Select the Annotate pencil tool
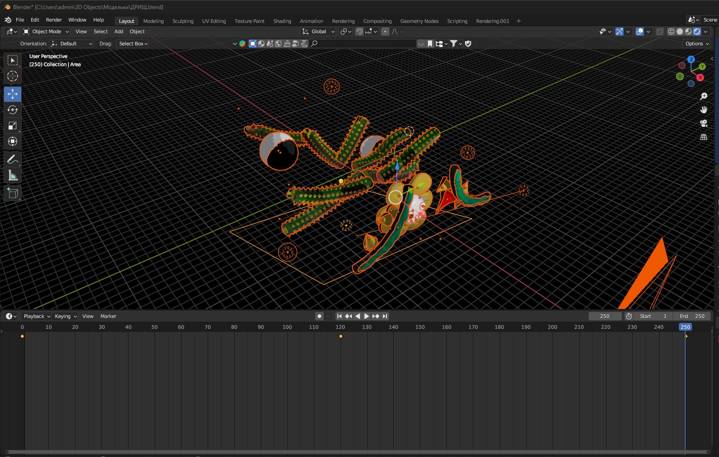The height and width of the screenshot is (457, 719). [x=13, y=159]
